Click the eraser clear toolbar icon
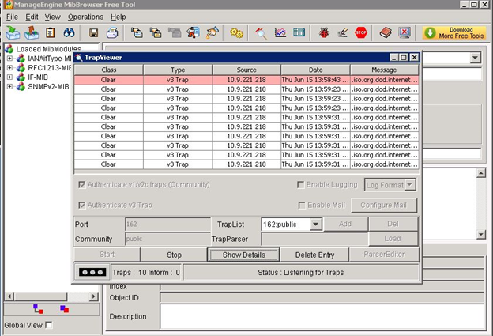 tap(343, 32)
